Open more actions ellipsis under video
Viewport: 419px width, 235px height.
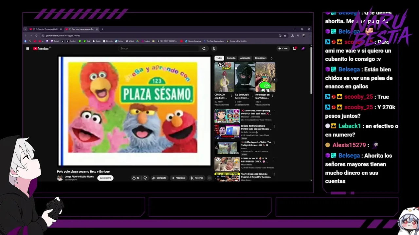pyautogui.click(x=209, y=178)
